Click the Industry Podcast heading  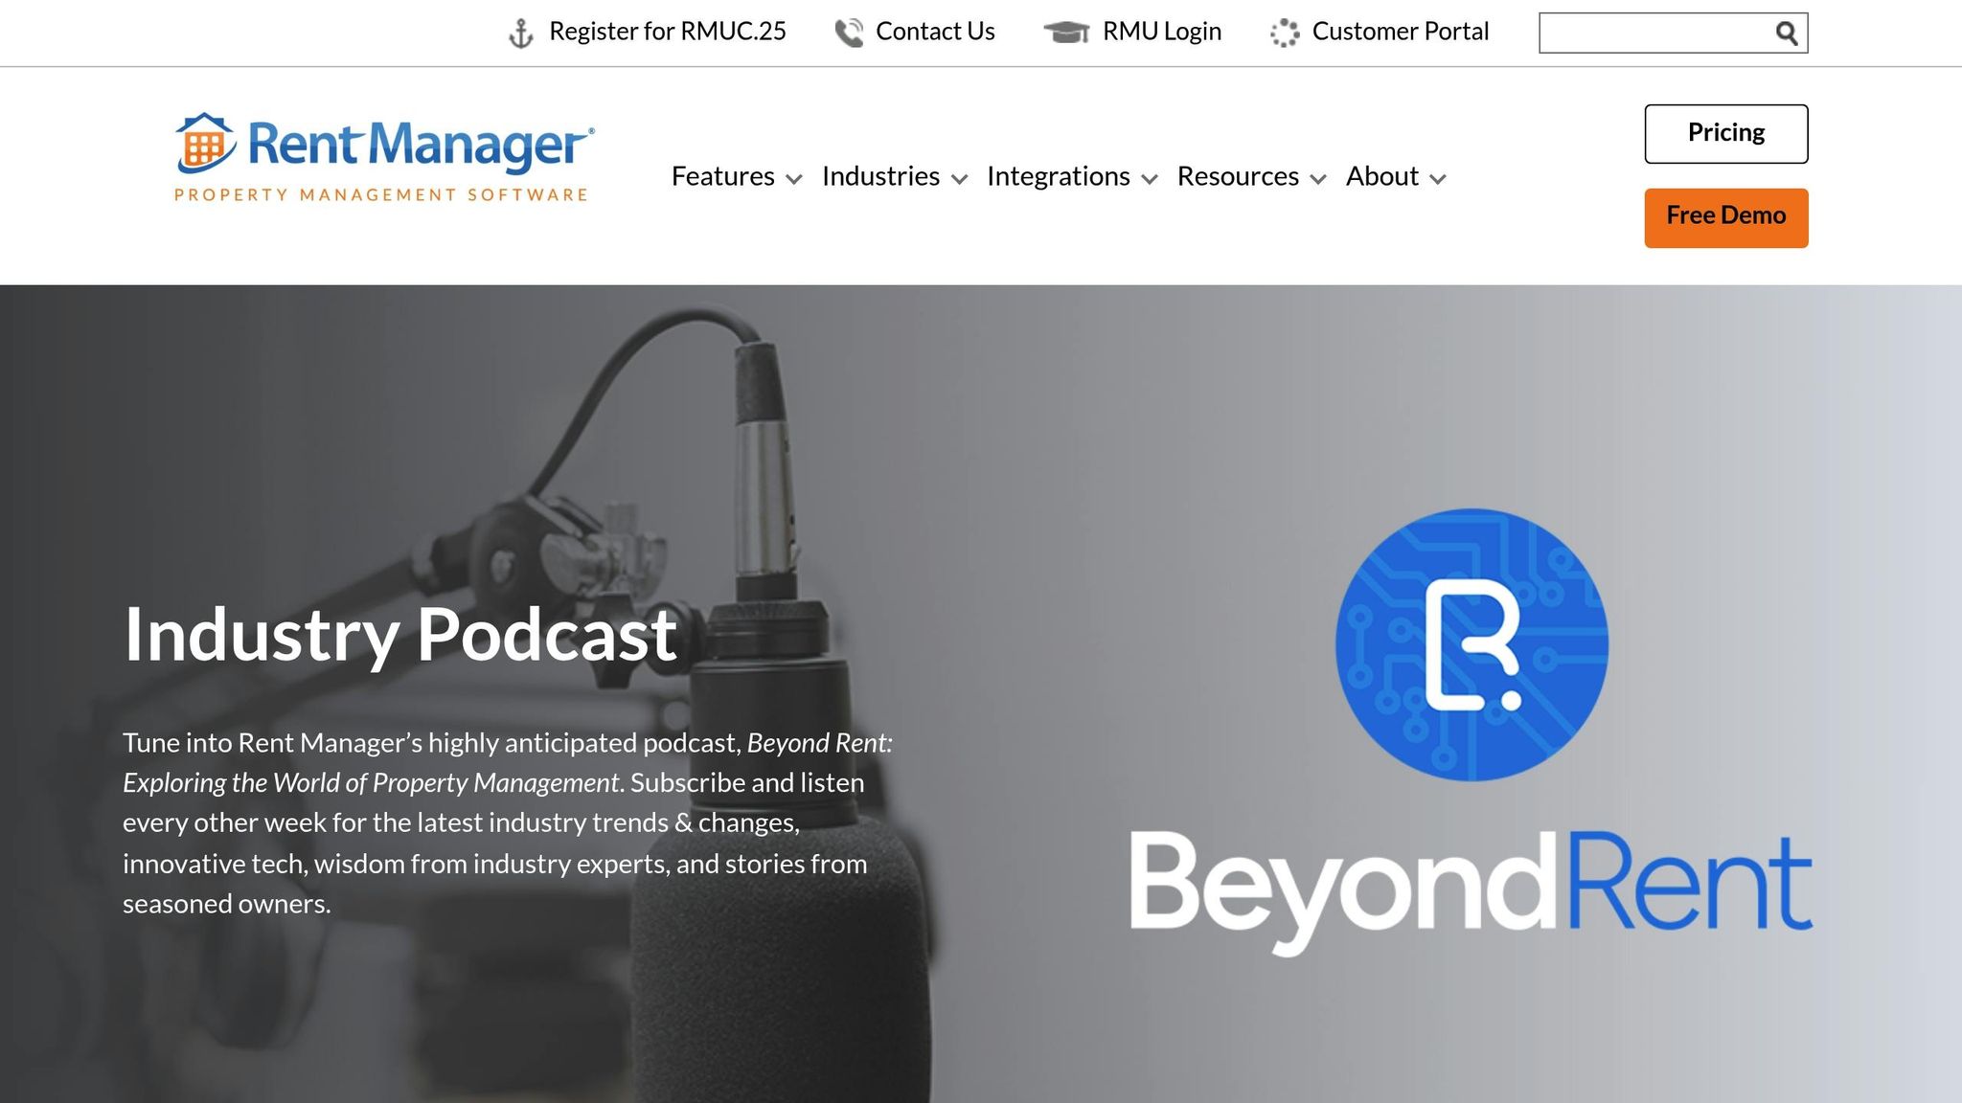(400, 634)
